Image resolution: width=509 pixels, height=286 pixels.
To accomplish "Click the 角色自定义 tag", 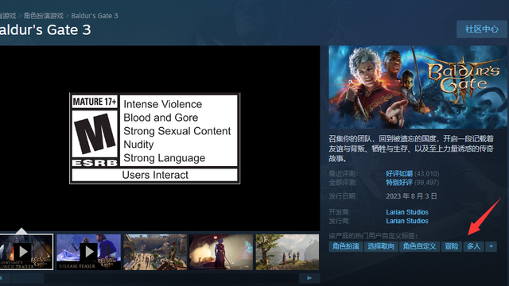I will click(419, 246).
